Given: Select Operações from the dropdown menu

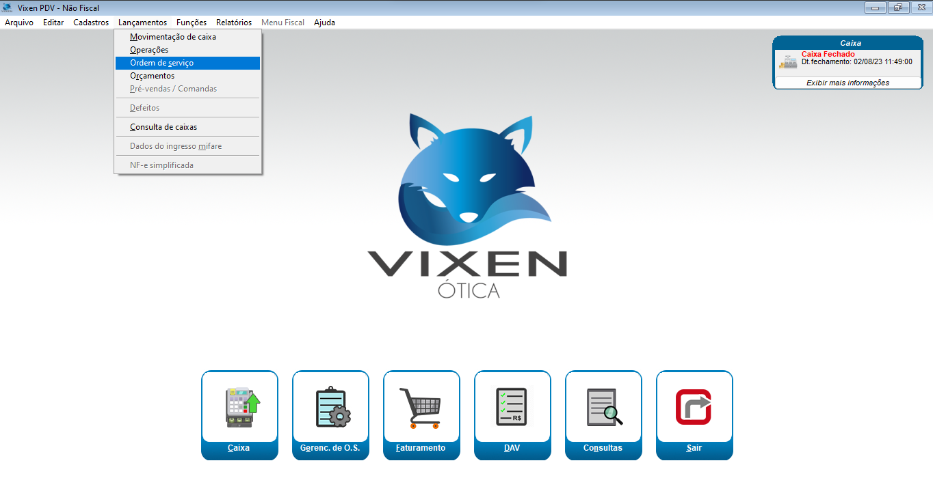Looking at the screenshot, I should [187, 50].
